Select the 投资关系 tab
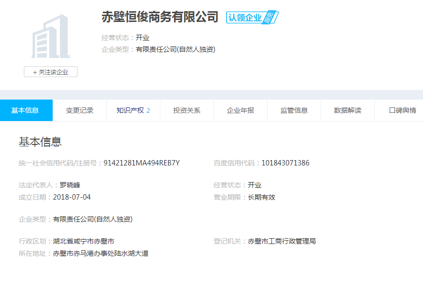The width and height of the screenshot is (423, 286). coord(187,110)
